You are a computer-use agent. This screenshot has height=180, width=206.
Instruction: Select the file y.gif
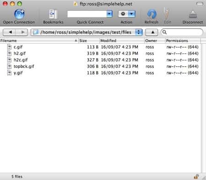[18, 73]
